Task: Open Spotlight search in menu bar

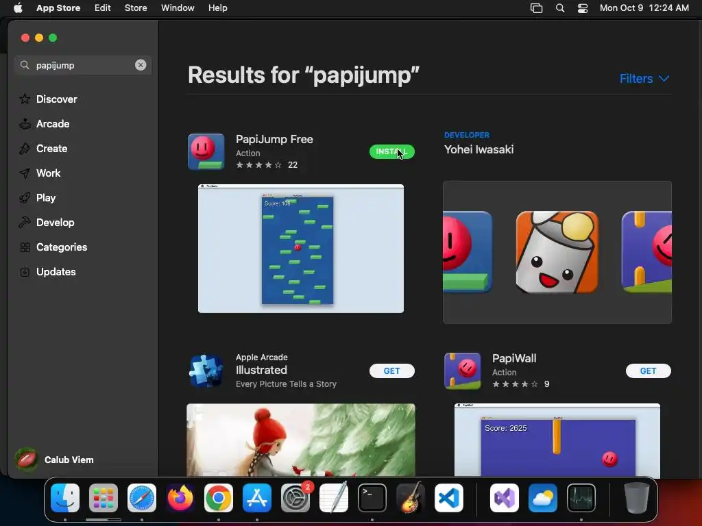Action: [x=559, y=8]
